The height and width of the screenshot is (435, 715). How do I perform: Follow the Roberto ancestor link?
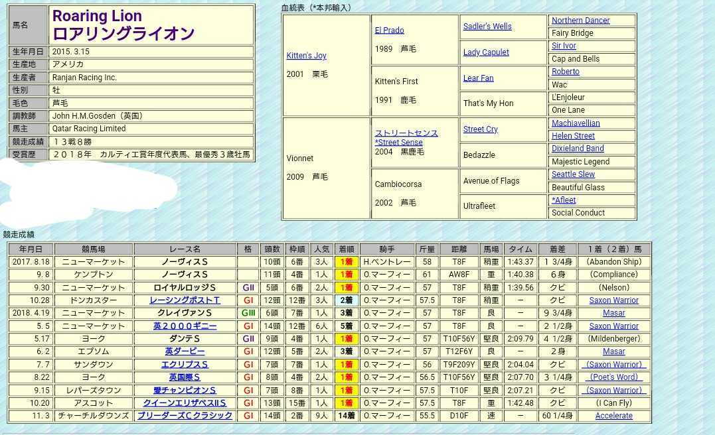pos(566,72)
